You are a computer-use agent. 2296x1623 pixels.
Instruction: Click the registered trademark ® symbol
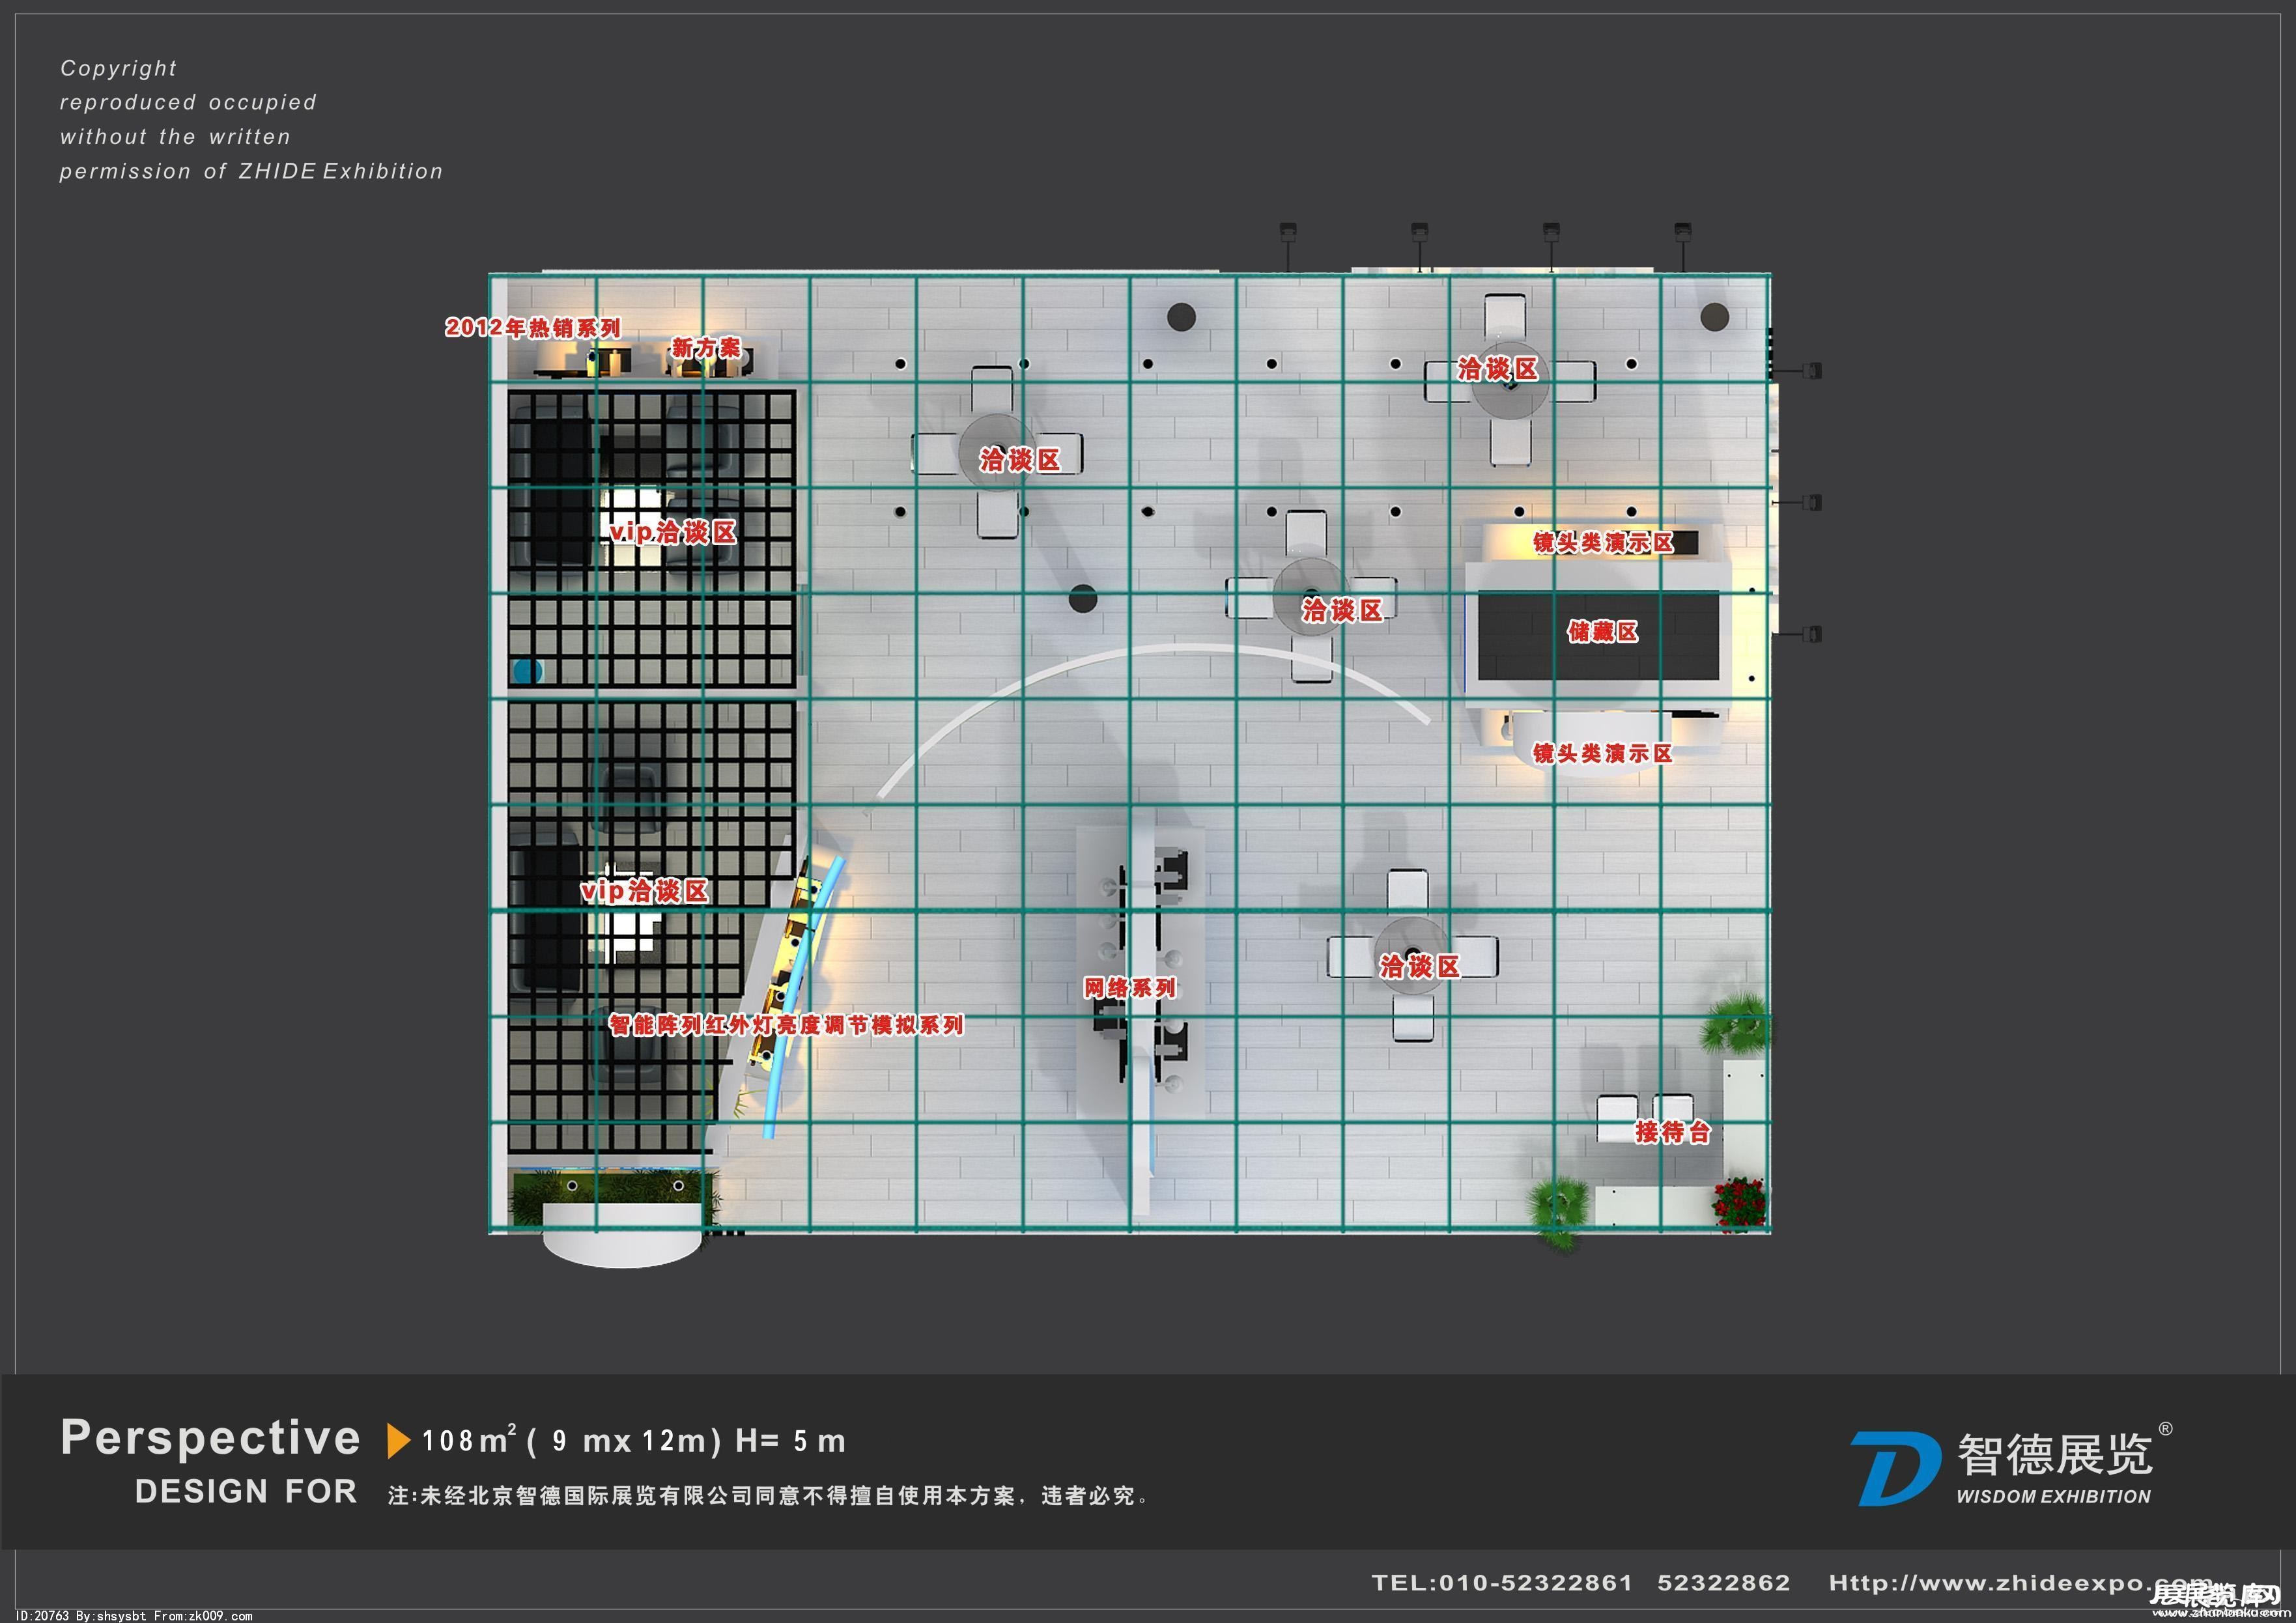click(2165, 1429)
